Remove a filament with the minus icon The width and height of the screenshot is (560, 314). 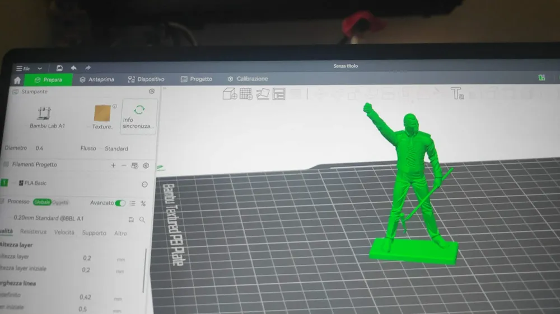click(124, 165)
